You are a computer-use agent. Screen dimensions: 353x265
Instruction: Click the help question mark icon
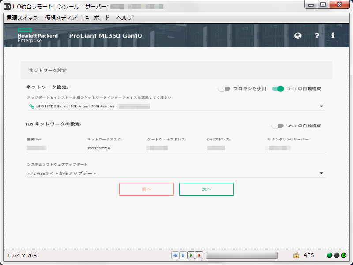tap(317, 36)
